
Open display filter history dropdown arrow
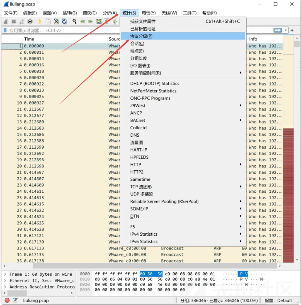coord(285,30)
